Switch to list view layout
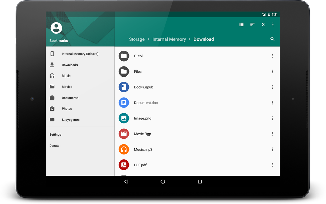The height and width of the screenshot is (204, 326). [241, 24]
